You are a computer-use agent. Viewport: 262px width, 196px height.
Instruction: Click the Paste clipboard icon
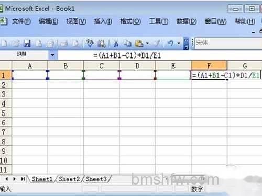[x=139, y=43]
